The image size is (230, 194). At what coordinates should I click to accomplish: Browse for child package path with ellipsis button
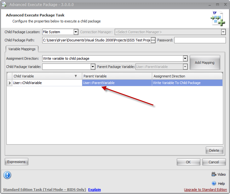(153, 40)
